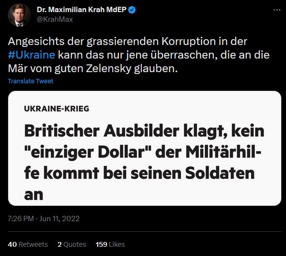Open the tweet timestamp 7:26 PM

[21, 218]
